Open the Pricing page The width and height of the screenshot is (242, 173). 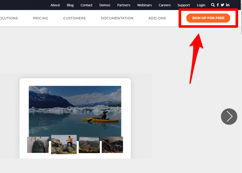coord(41,18)
